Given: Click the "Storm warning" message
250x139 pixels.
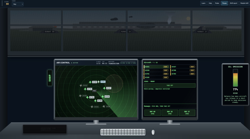Looking at the screenshot, I should coord(157,89).
